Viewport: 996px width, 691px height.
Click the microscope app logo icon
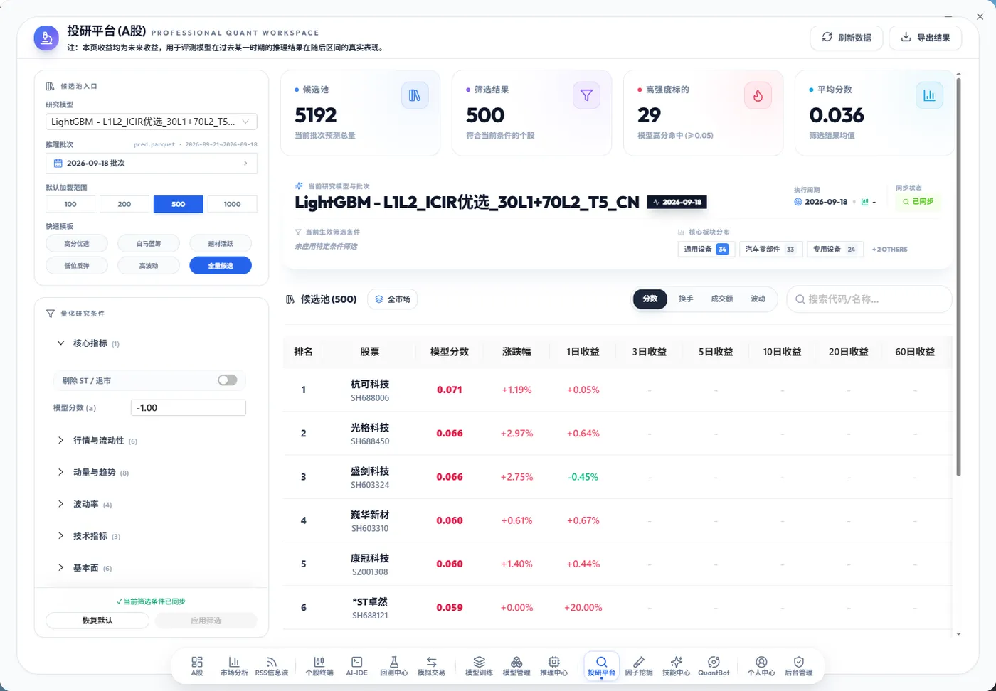coord(46,38)
